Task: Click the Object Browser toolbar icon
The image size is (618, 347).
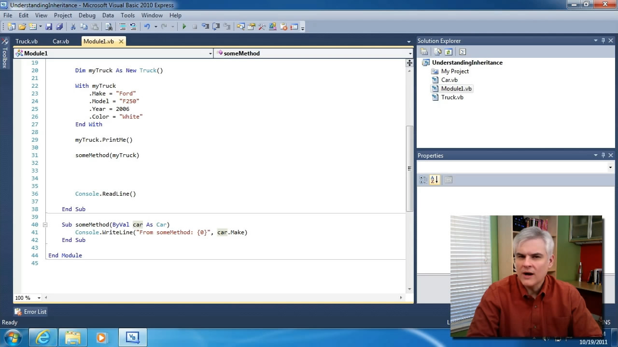Action: [x=273, y=27]
